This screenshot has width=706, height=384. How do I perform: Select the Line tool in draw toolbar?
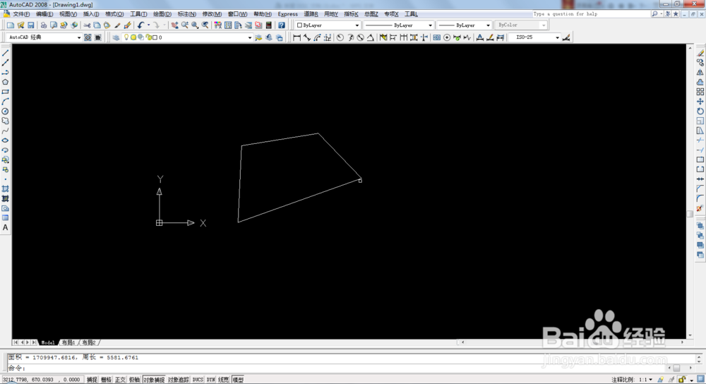click(x=6, y=53)
